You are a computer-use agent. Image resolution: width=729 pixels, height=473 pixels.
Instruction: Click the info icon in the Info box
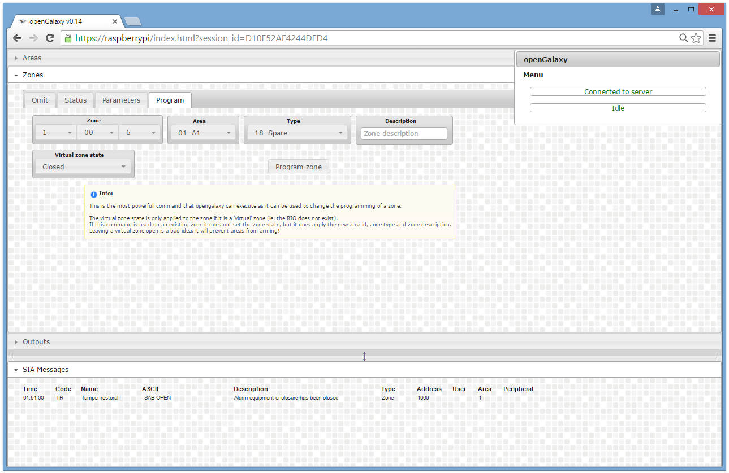(x=94, y=194)
